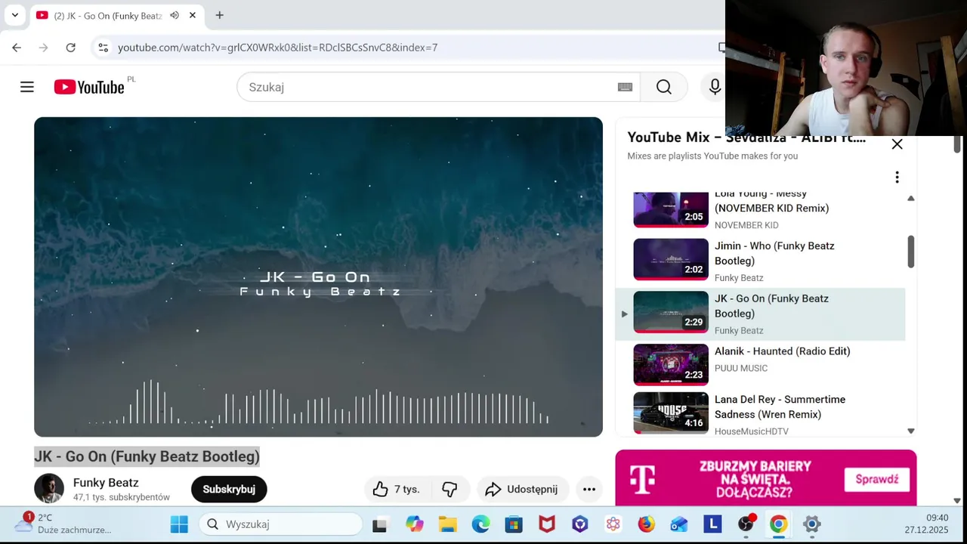Viewport: 967px width, 544px height.
Task: Start voice search with microphone icon
Action: click(x=715, y=87)
